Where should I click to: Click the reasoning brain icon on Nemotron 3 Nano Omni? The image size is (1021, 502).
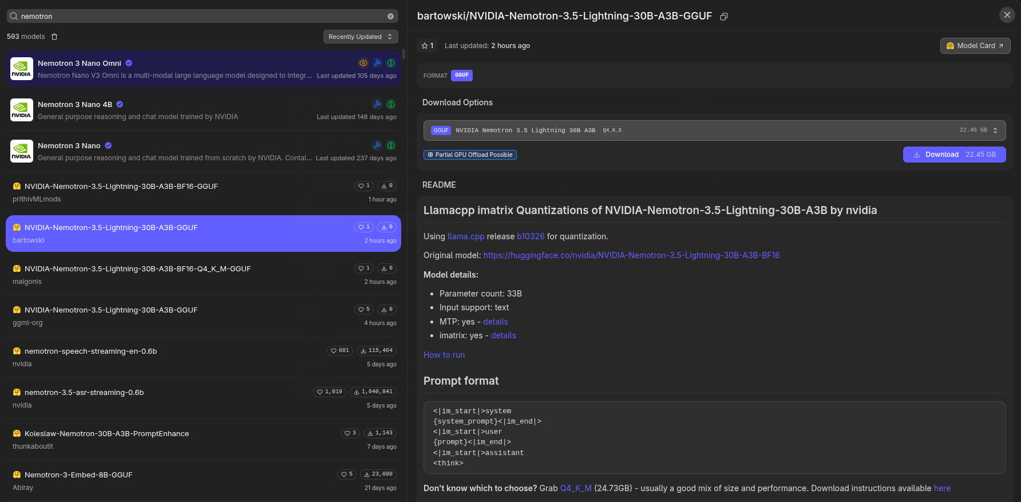pos(391,63)
